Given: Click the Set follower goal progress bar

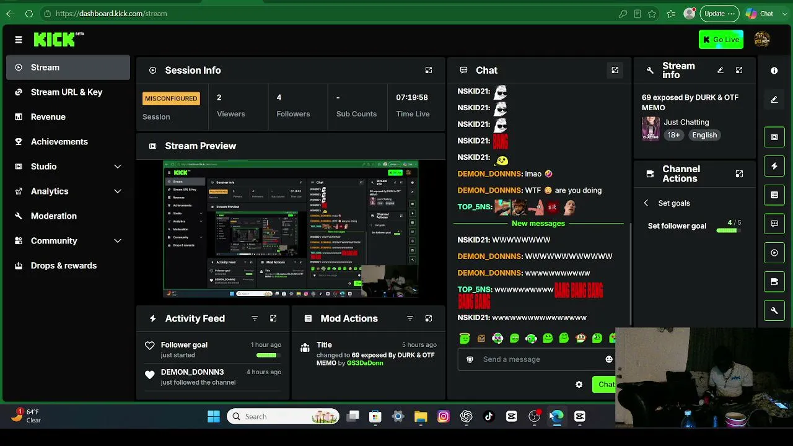Looking at the screenshot, I should click(729, 230).
